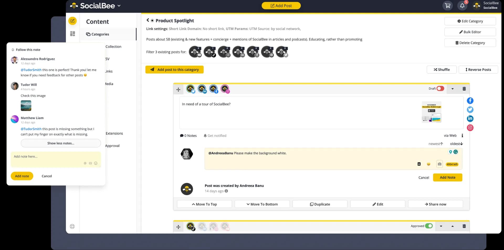
Task: Click the trash icon on the draft post
Action: (x=464, y=89)
